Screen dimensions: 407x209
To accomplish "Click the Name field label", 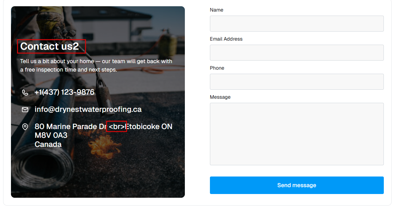I will pyautogui.click(x=217, y=10).
